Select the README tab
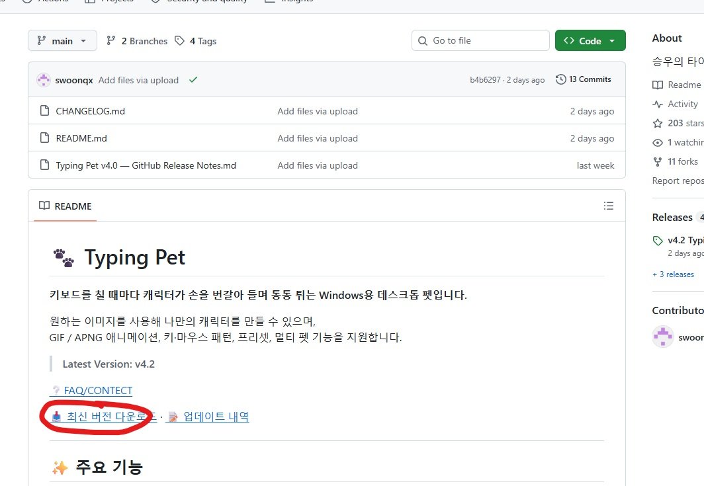Image resolution: width=704 pixels, height=486 pixels. pos(66,206)
